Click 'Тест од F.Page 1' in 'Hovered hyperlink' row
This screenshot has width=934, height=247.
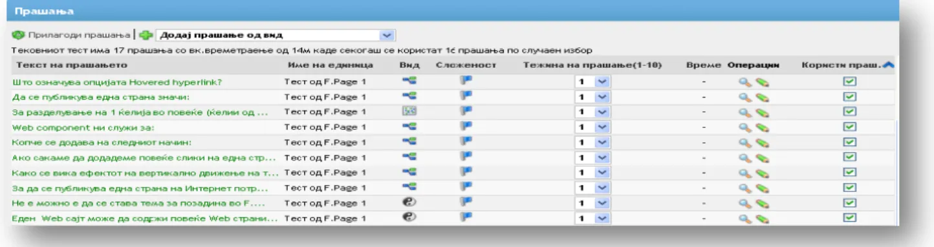coord(326,82)
